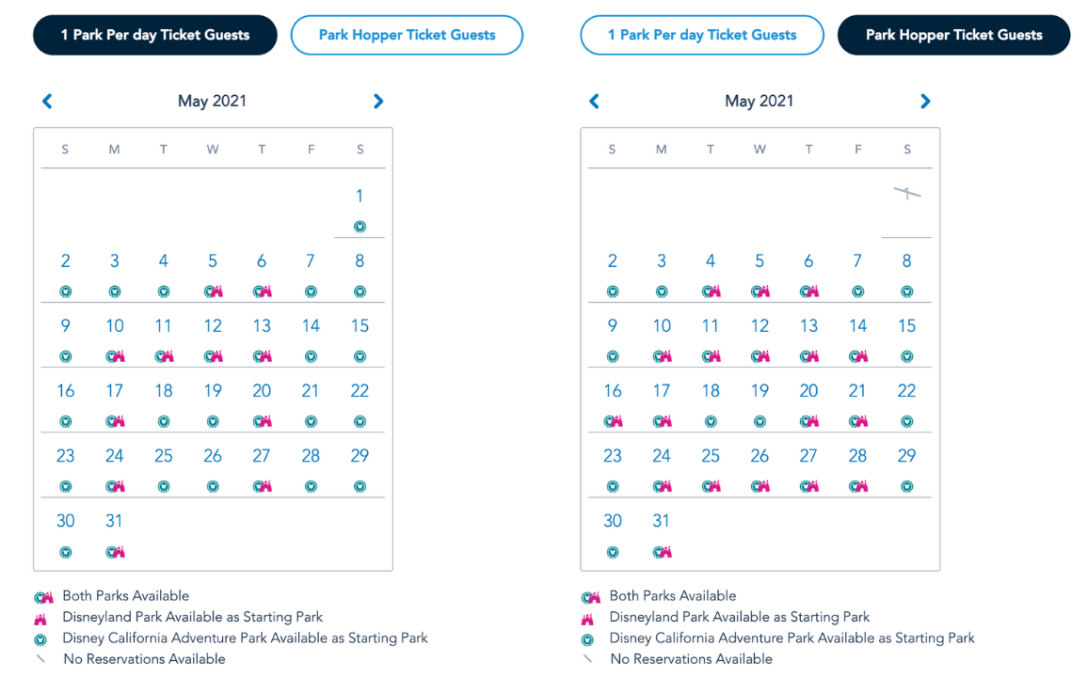
Task: Toggle the highlighted Park Hopper Ticket Guests button
Action: [x=953, y=35]
